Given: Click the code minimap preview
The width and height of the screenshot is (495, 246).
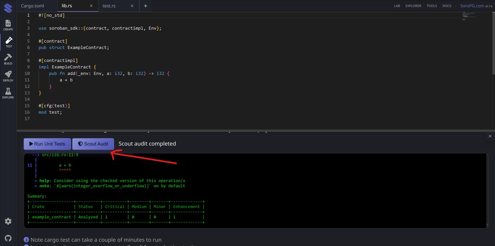Looking at the screenshot, I should (470, 17).
